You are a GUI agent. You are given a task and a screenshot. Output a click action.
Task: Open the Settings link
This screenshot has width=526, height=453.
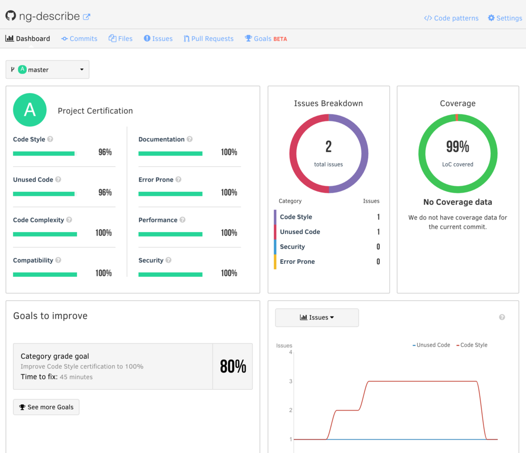pyautogui.click(x=505, y=18)
